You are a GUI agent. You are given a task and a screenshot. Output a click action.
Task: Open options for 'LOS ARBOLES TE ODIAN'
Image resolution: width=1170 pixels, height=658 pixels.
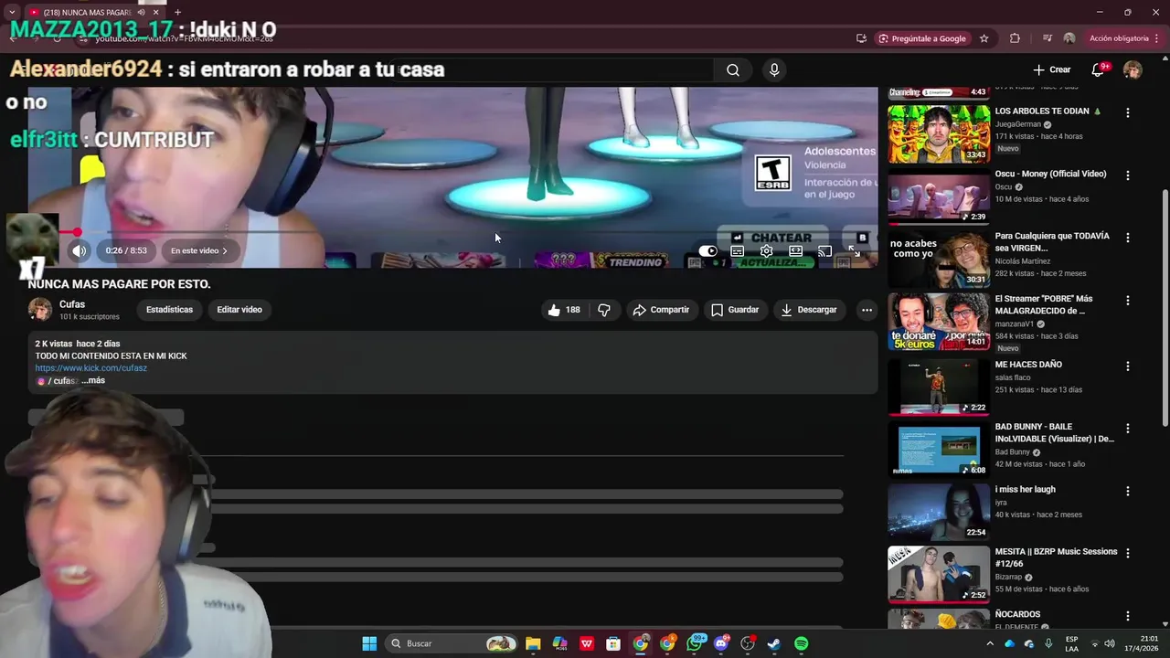point(1127,112)
